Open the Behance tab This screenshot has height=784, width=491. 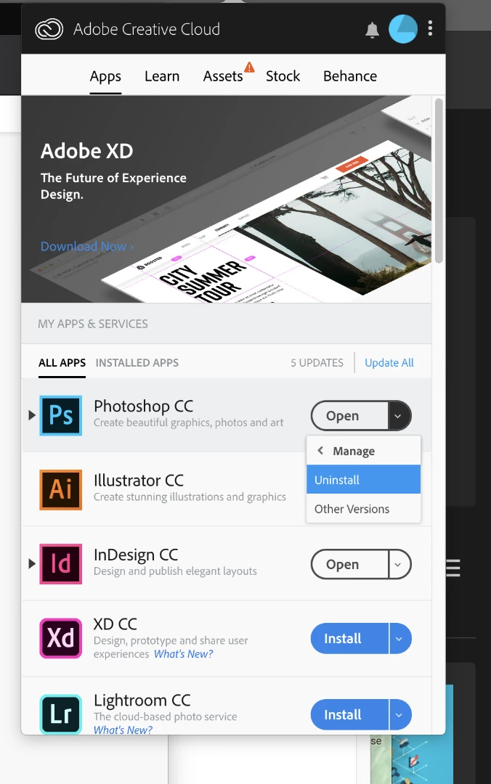click(350, 76)
